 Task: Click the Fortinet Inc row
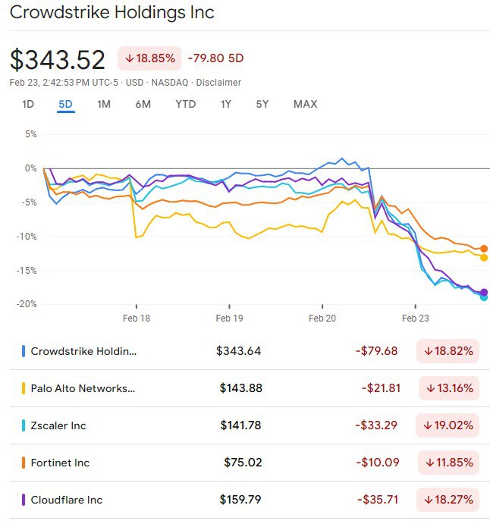click(60, 463)
